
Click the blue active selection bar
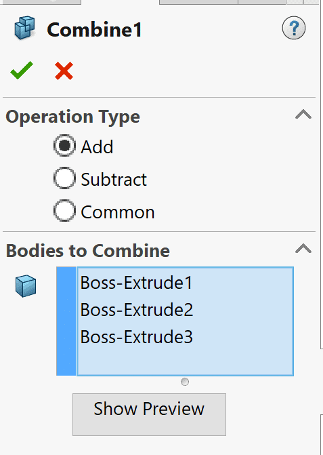click(x=66, y=321)
